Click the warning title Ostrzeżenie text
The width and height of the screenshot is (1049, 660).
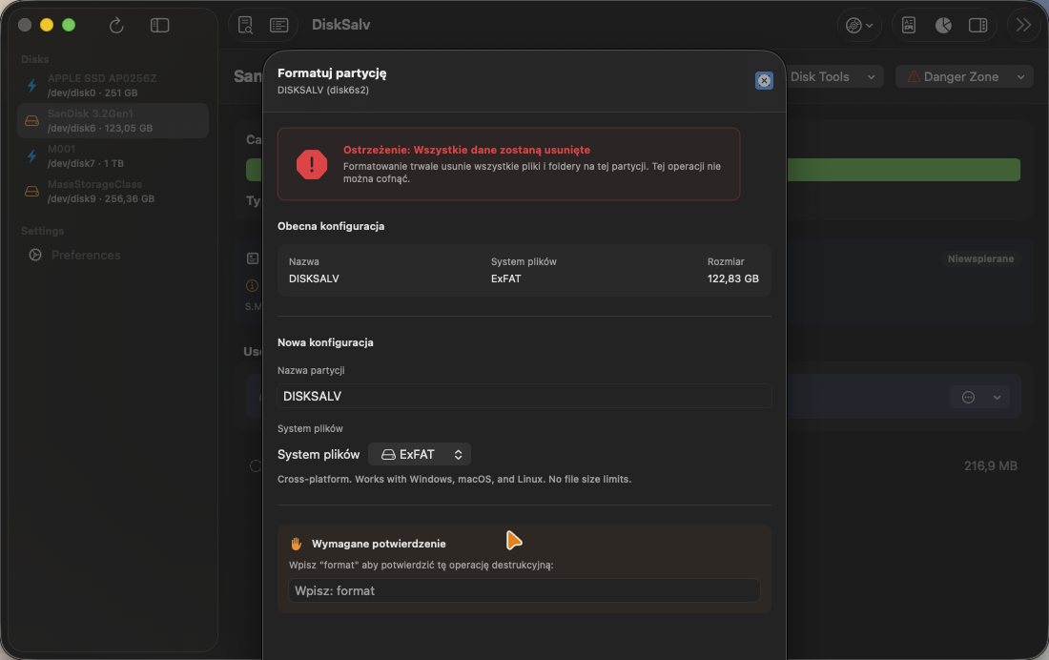coord(467,150)
